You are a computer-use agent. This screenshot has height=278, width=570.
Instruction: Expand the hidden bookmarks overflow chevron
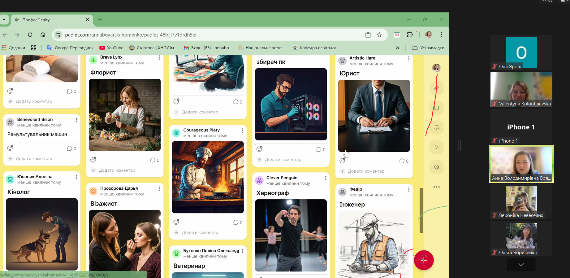pyautogui.click(x=397, y=48)
